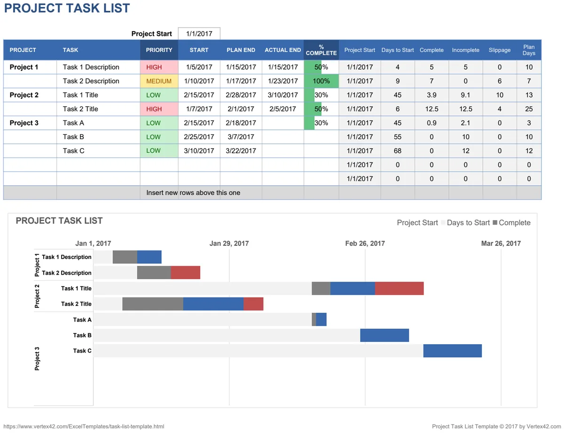Click the ACTUAL END column header
564x433 pixels.
[283, 50]
